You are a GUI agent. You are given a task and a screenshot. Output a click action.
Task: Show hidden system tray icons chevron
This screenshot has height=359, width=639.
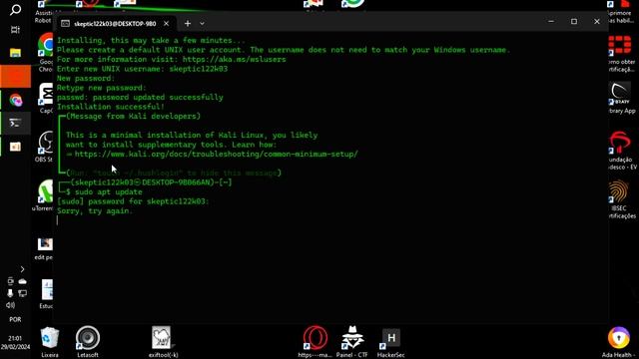22,269
